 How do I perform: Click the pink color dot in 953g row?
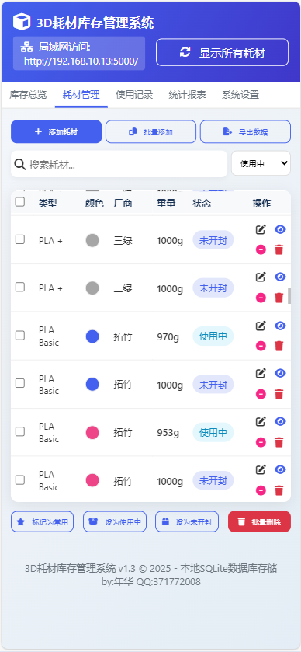tap(92, 432)
